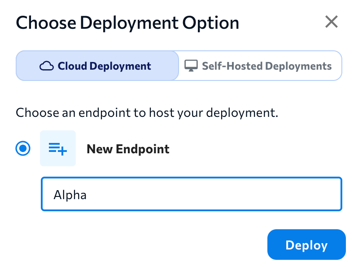Viewport: 358px width, 267px height.
Task: Click the word Alpha in the text box
Action: [70, 195]
